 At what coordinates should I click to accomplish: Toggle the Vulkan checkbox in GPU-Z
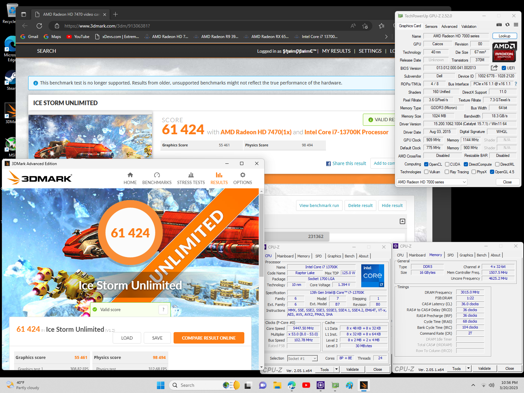pyautogui.click(x=426, y=172)
